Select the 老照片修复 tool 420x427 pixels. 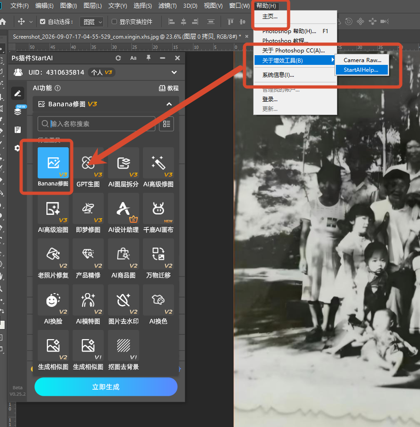pyautogui.click(x=53, y=259)
